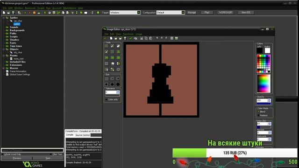Open the Resources menu
This screenshot has width=299, height=168.
pos(30,8)
